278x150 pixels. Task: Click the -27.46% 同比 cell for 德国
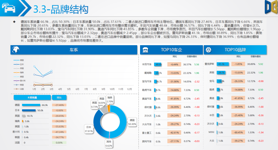click(x=59, y=105)
